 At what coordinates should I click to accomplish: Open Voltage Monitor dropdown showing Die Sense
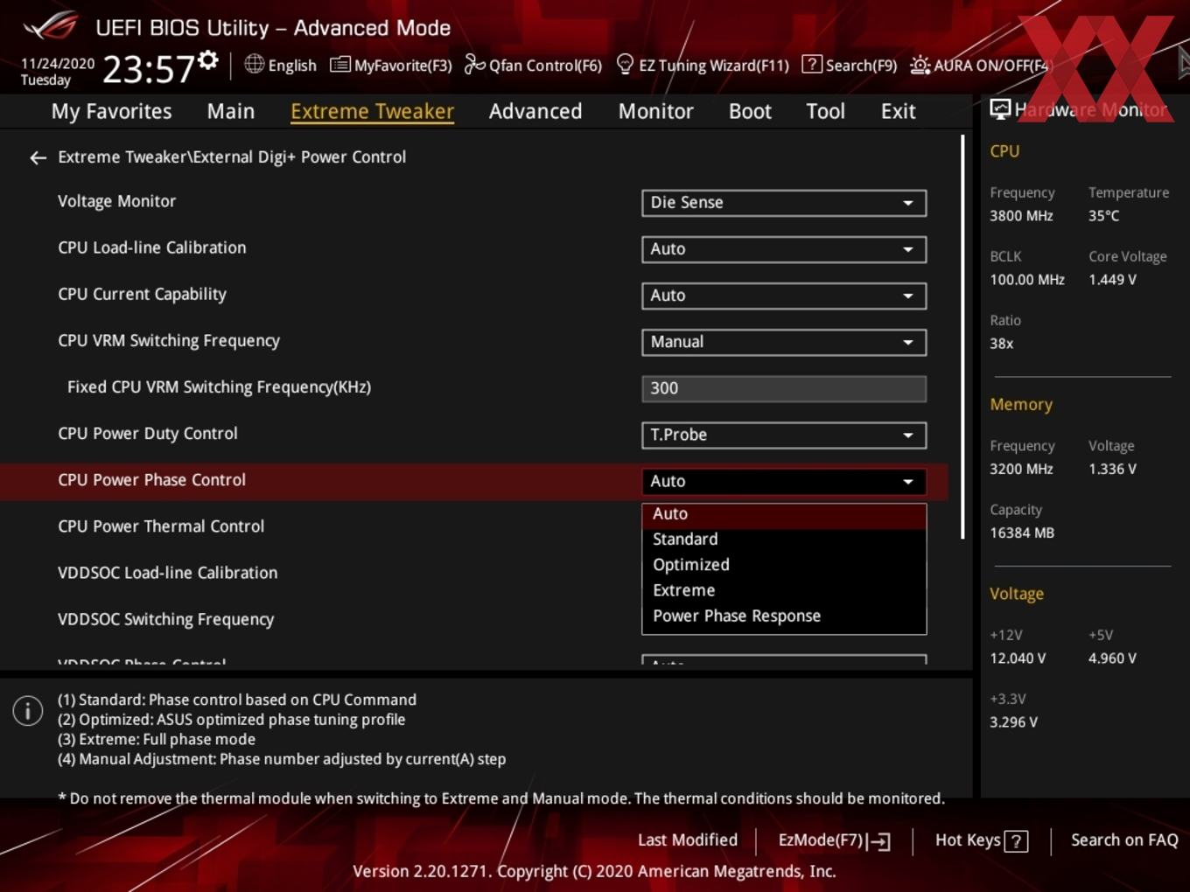784,203
